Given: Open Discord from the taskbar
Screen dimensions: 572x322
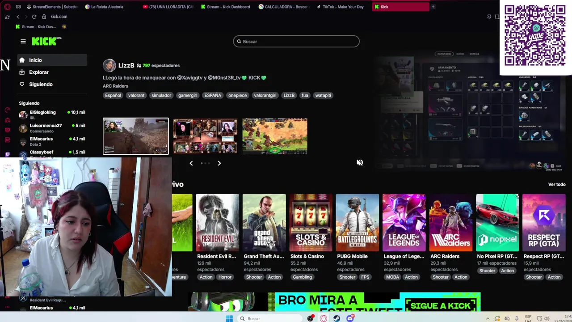Looking at the screenshot, I should click(350, 318).
